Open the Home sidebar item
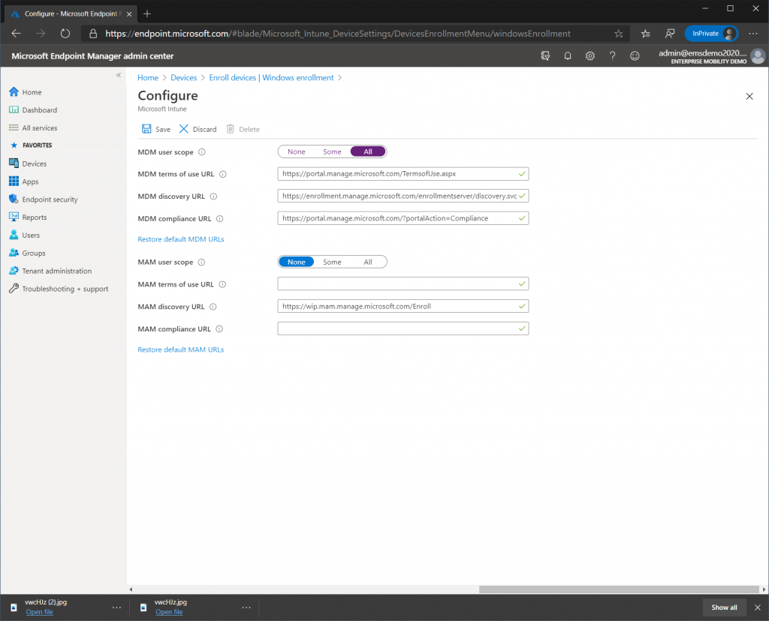769x621 pixels. [25, 92]
